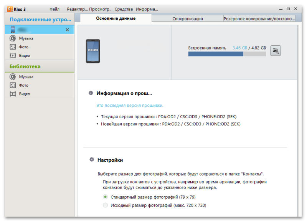The height and width of the screenshot is (222, 307).
Task: Open the Просмотр... menu
Action: click(x=101, y=9)
